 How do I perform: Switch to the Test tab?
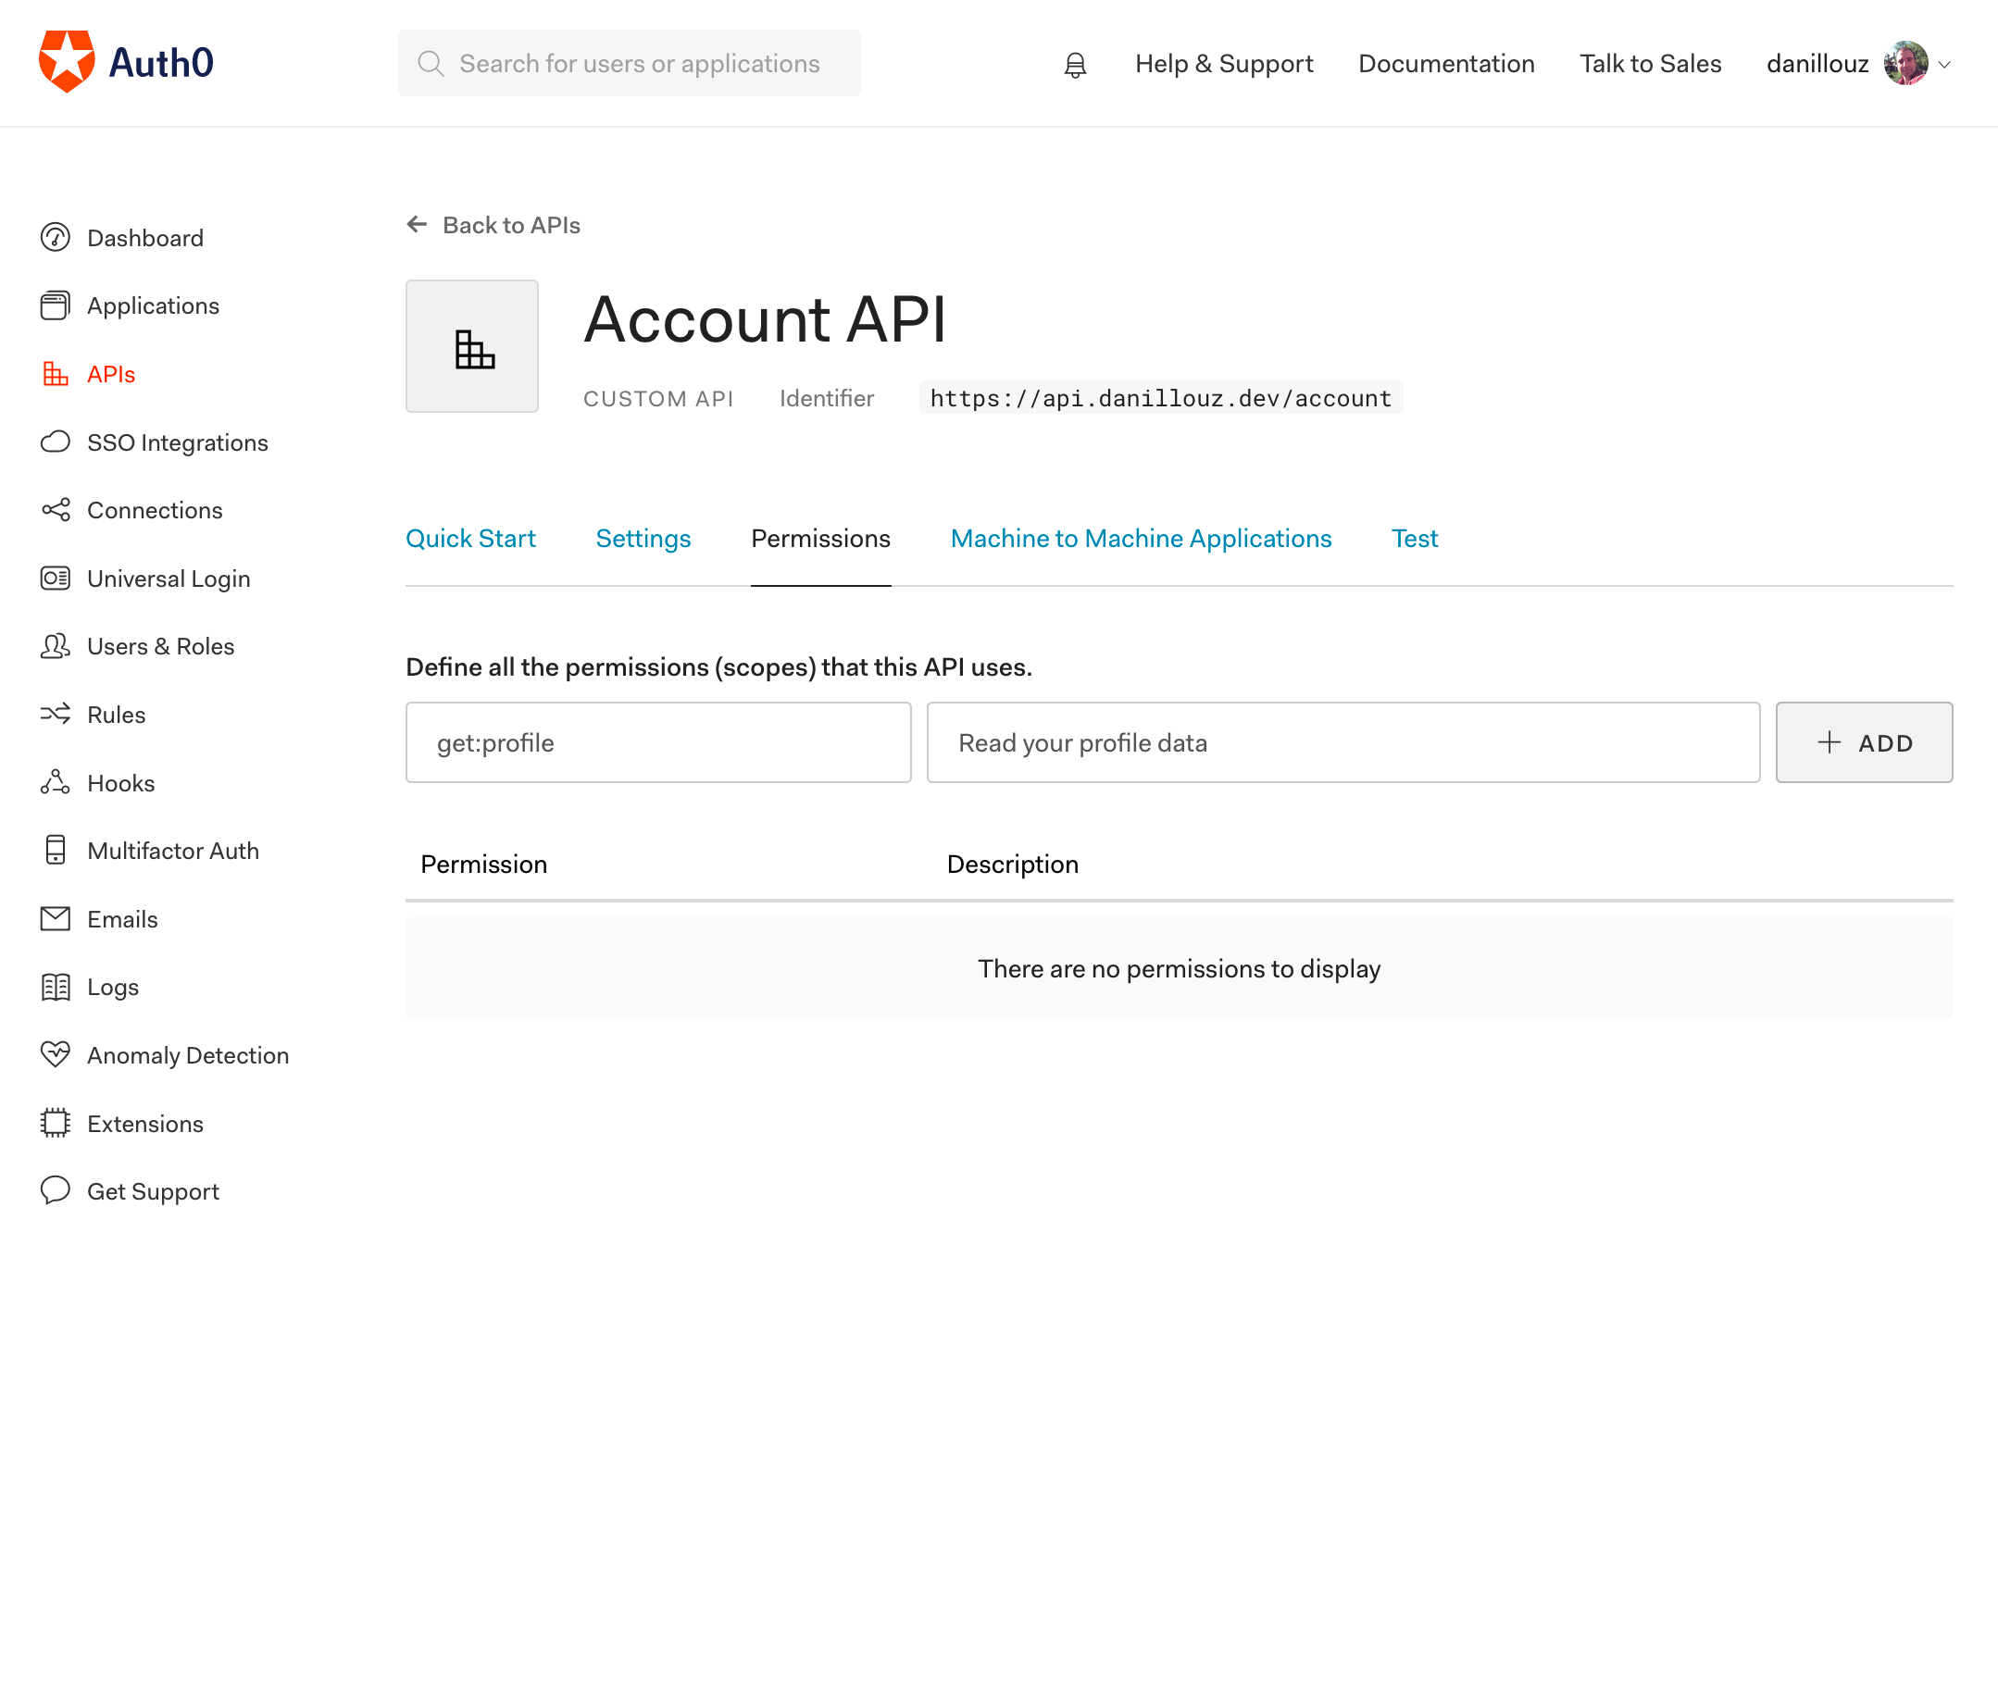click(1414, 539)
